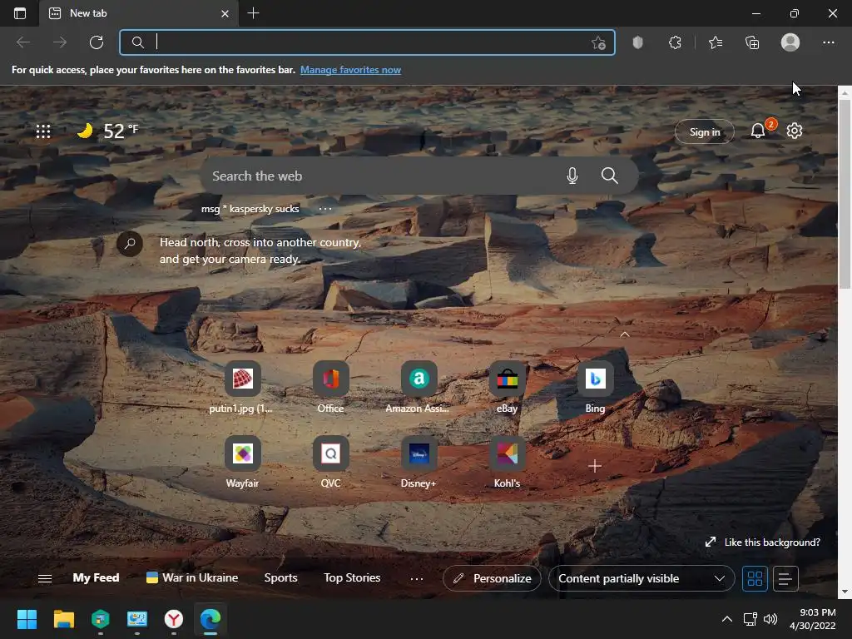Focus the address bar input
The height and width of the screenshot is (639, 852).
click(x=367, y=42)
